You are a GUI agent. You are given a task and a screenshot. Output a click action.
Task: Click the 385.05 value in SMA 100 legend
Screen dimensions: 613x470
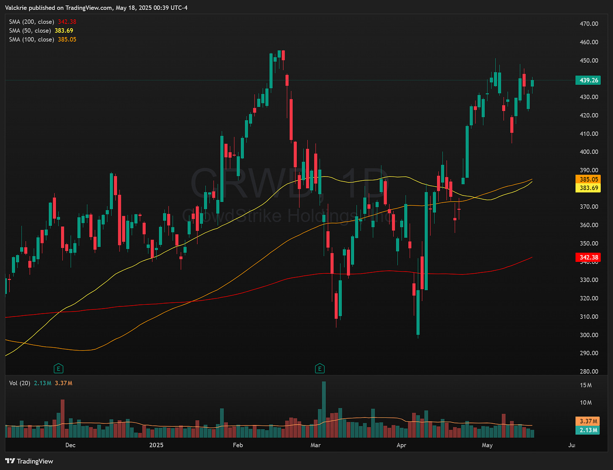point(67,40)
